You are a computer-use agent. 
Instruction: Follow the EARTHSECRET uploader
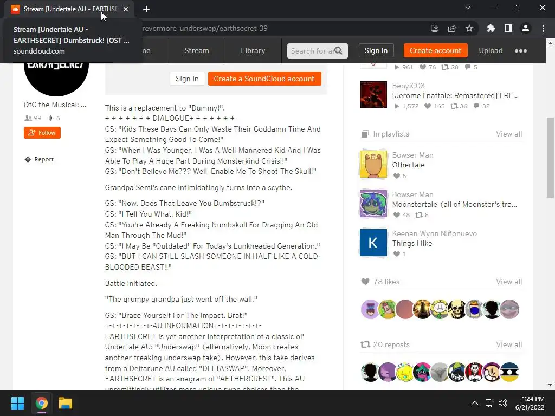(42, 133)
